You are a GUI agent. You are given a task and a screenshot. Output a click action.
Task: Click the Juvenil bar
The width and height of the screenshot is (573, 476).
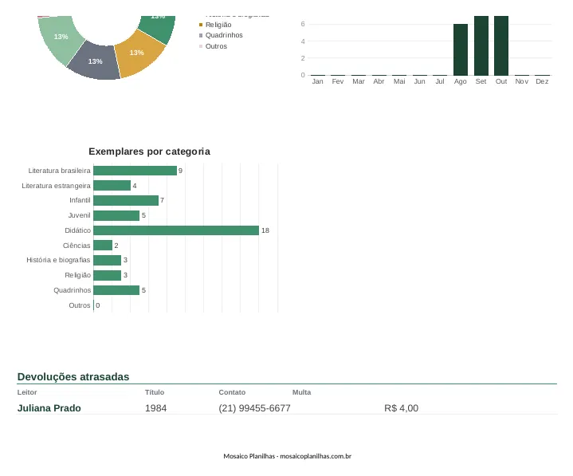116,216
